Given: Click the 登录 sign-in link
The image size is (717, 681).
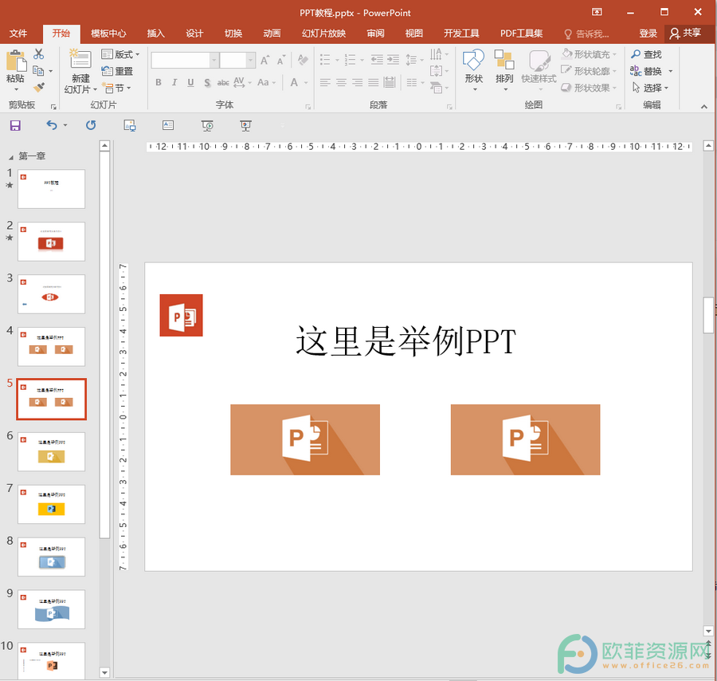Looking at the screenshot, I should click(648, 33).
